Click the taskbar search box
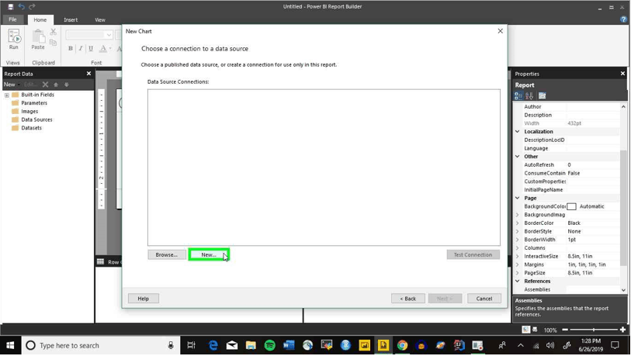 101,346
